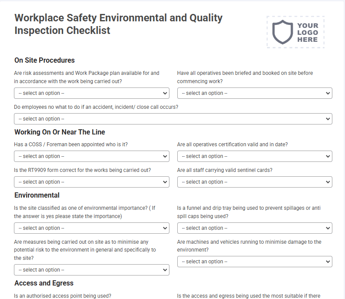Click the Access and Egress heading
Image resolution: width=345 pixels, height=299 pixels.
(44, 283)
